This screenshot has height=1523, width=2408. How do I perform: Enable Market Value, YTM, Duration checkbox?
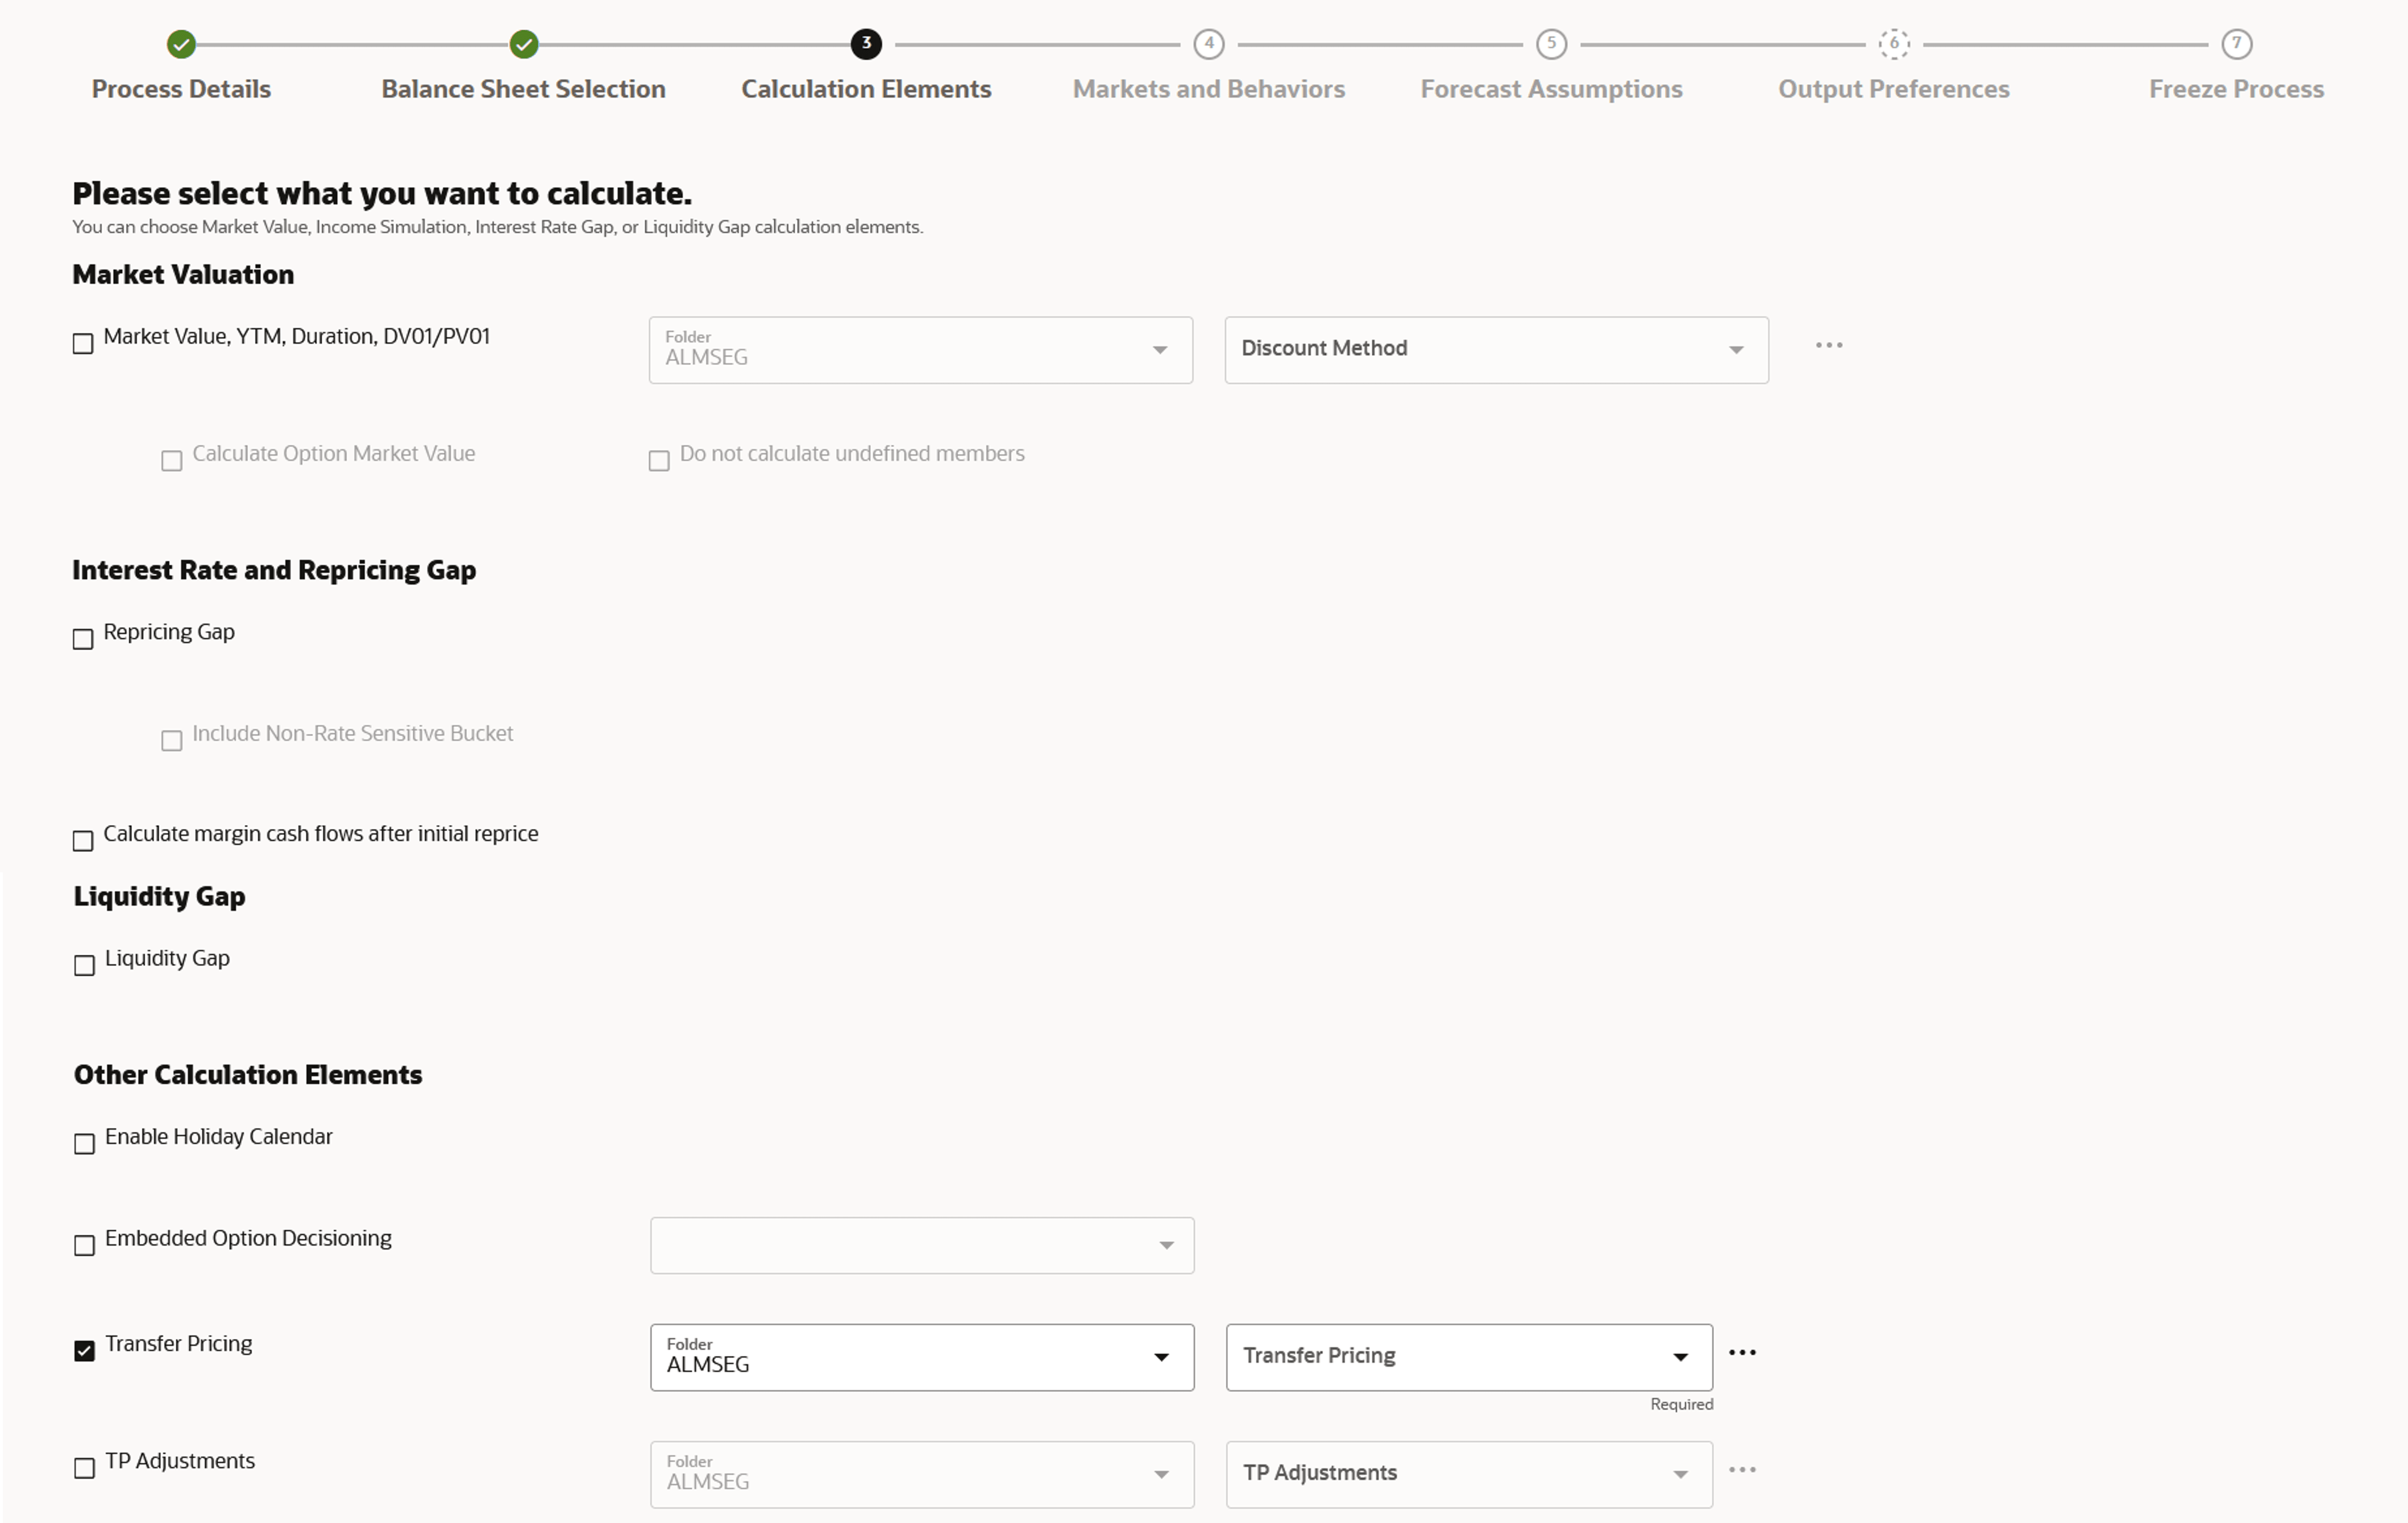[83, 344]
